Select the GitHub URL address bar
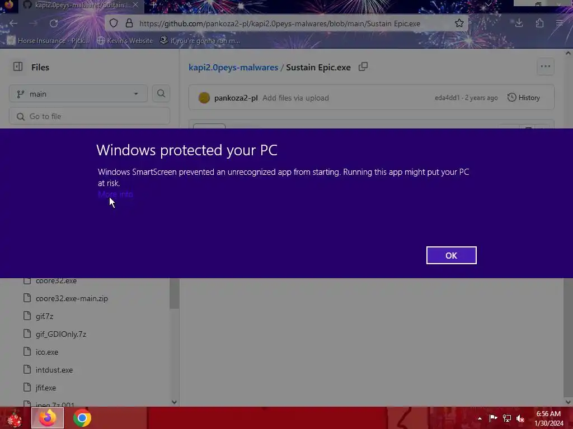This screenshot has height=429, width=573. tap(280, 23)
